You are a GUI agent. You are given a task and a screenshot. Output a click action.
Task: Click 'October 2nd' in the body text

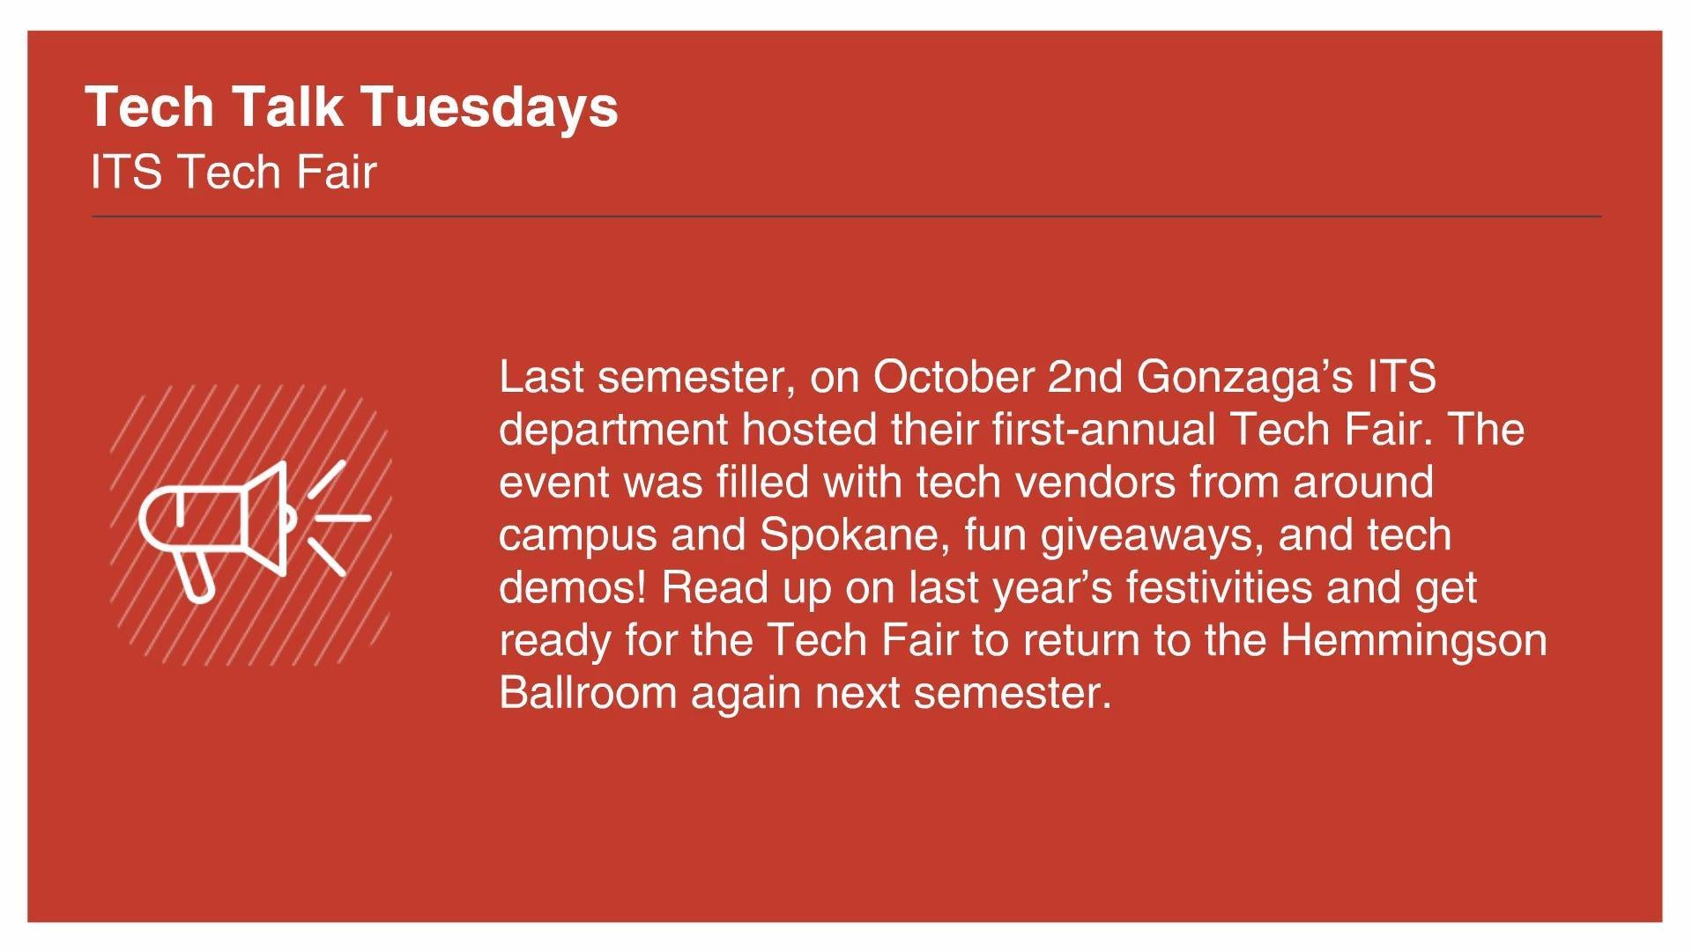[997, 377]
